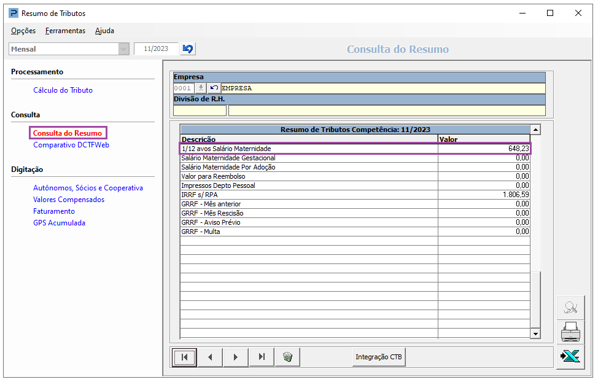
Task: Select row GRRF - Mês anterior
Action: tap(355, 204)
